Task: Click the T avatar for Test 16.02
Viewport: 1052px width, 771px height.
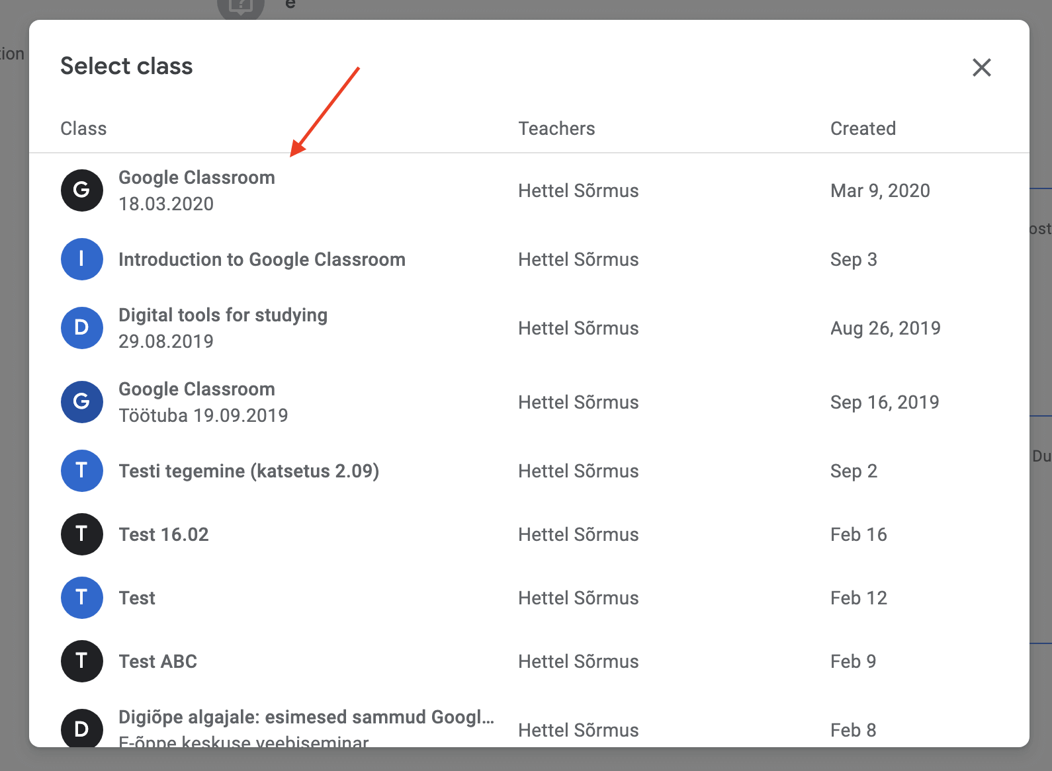Action: [x=81, y=534]
